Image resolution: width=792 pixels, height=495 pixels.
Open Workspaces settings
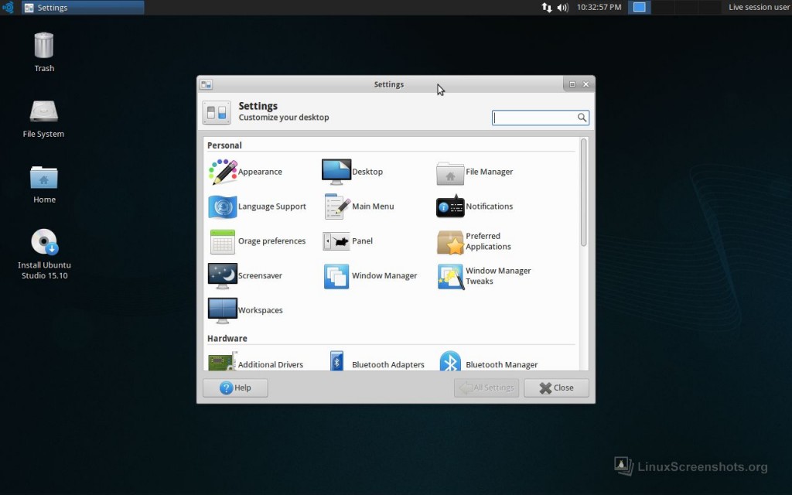(223, 310)
